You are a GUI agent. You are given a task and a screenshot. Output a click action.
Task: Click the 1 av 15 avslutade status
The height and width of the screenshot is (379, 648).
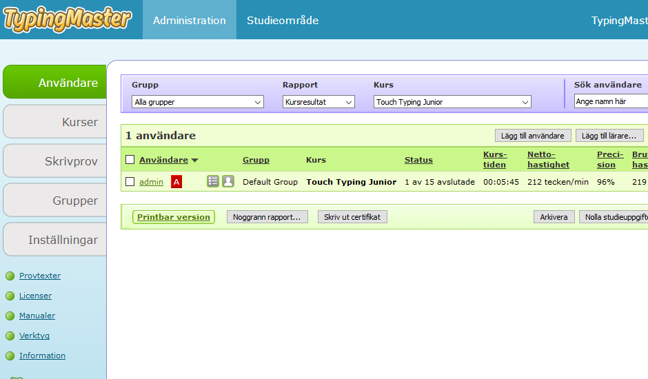440,182
